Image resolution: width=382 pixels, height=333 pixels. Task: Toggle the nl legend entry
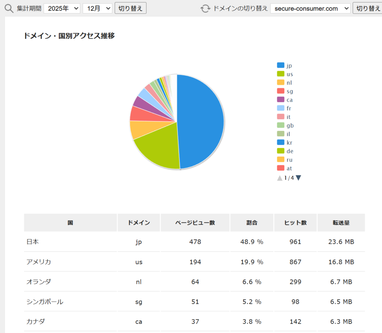pyautogui.click(x=285, y=83)
